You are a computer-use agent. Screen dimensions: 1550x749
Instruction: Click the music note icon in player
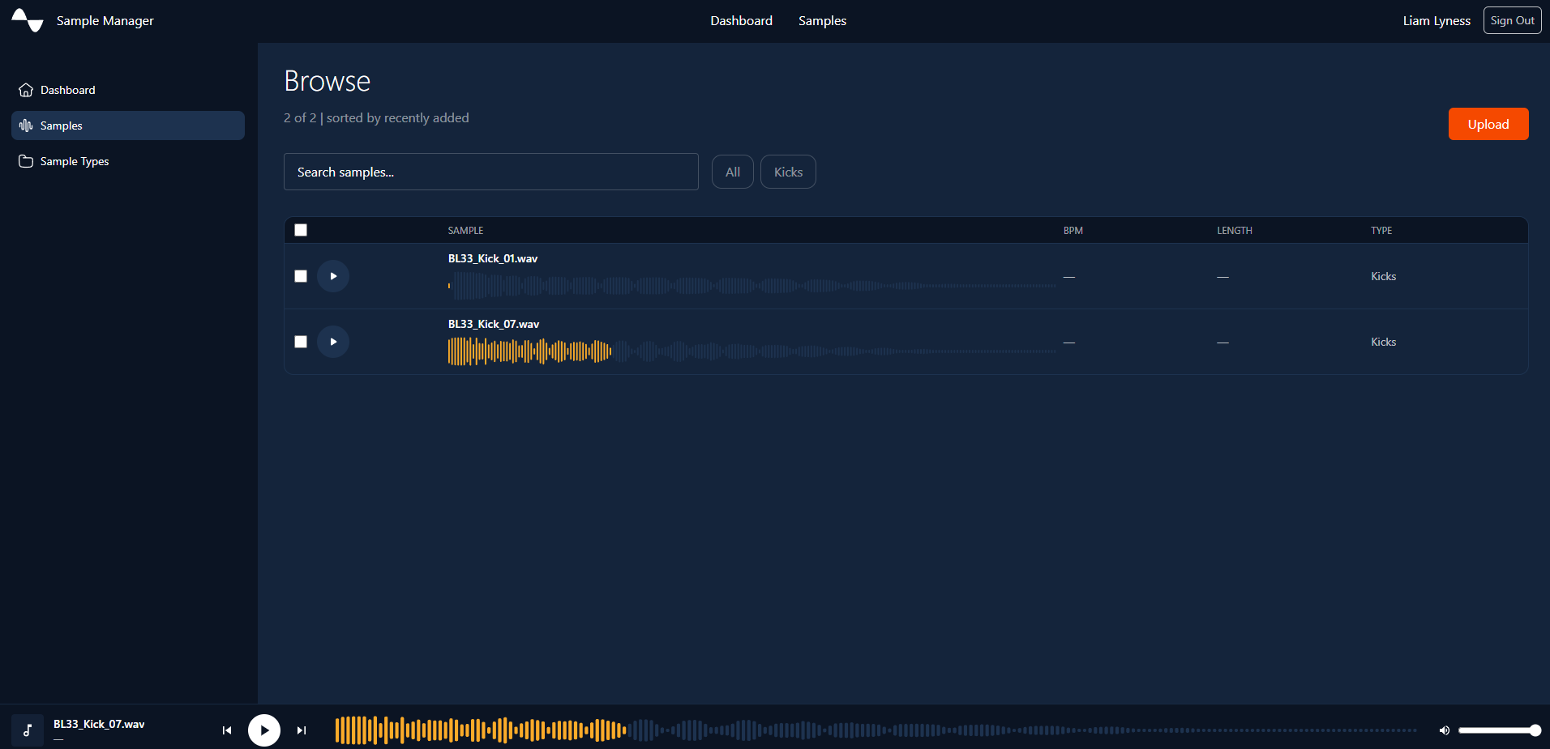28,730
